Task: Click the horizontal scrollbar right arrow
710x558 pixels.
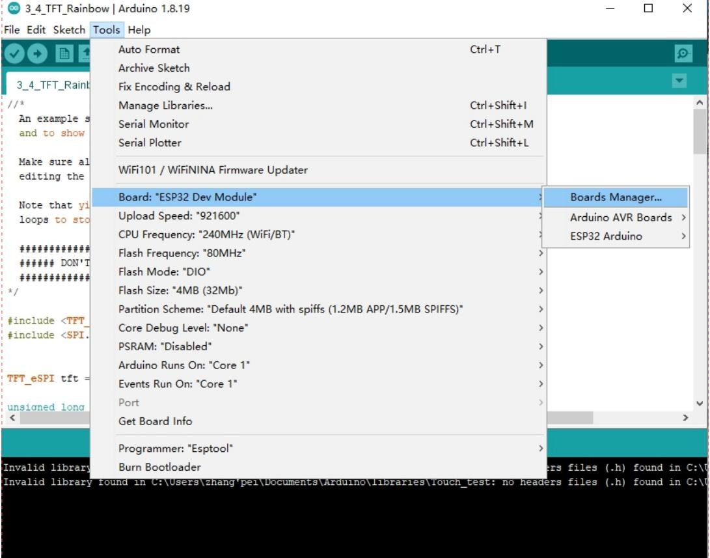Action: click(685, 417)
